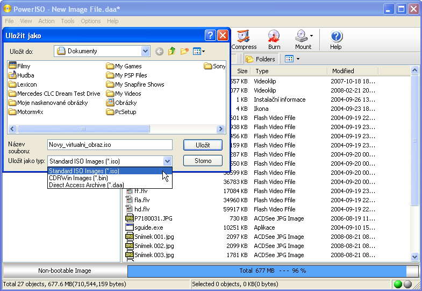Click the Mount drive icon
The width and height of the screenshot is (422, 291).
[x=303, y=38]
